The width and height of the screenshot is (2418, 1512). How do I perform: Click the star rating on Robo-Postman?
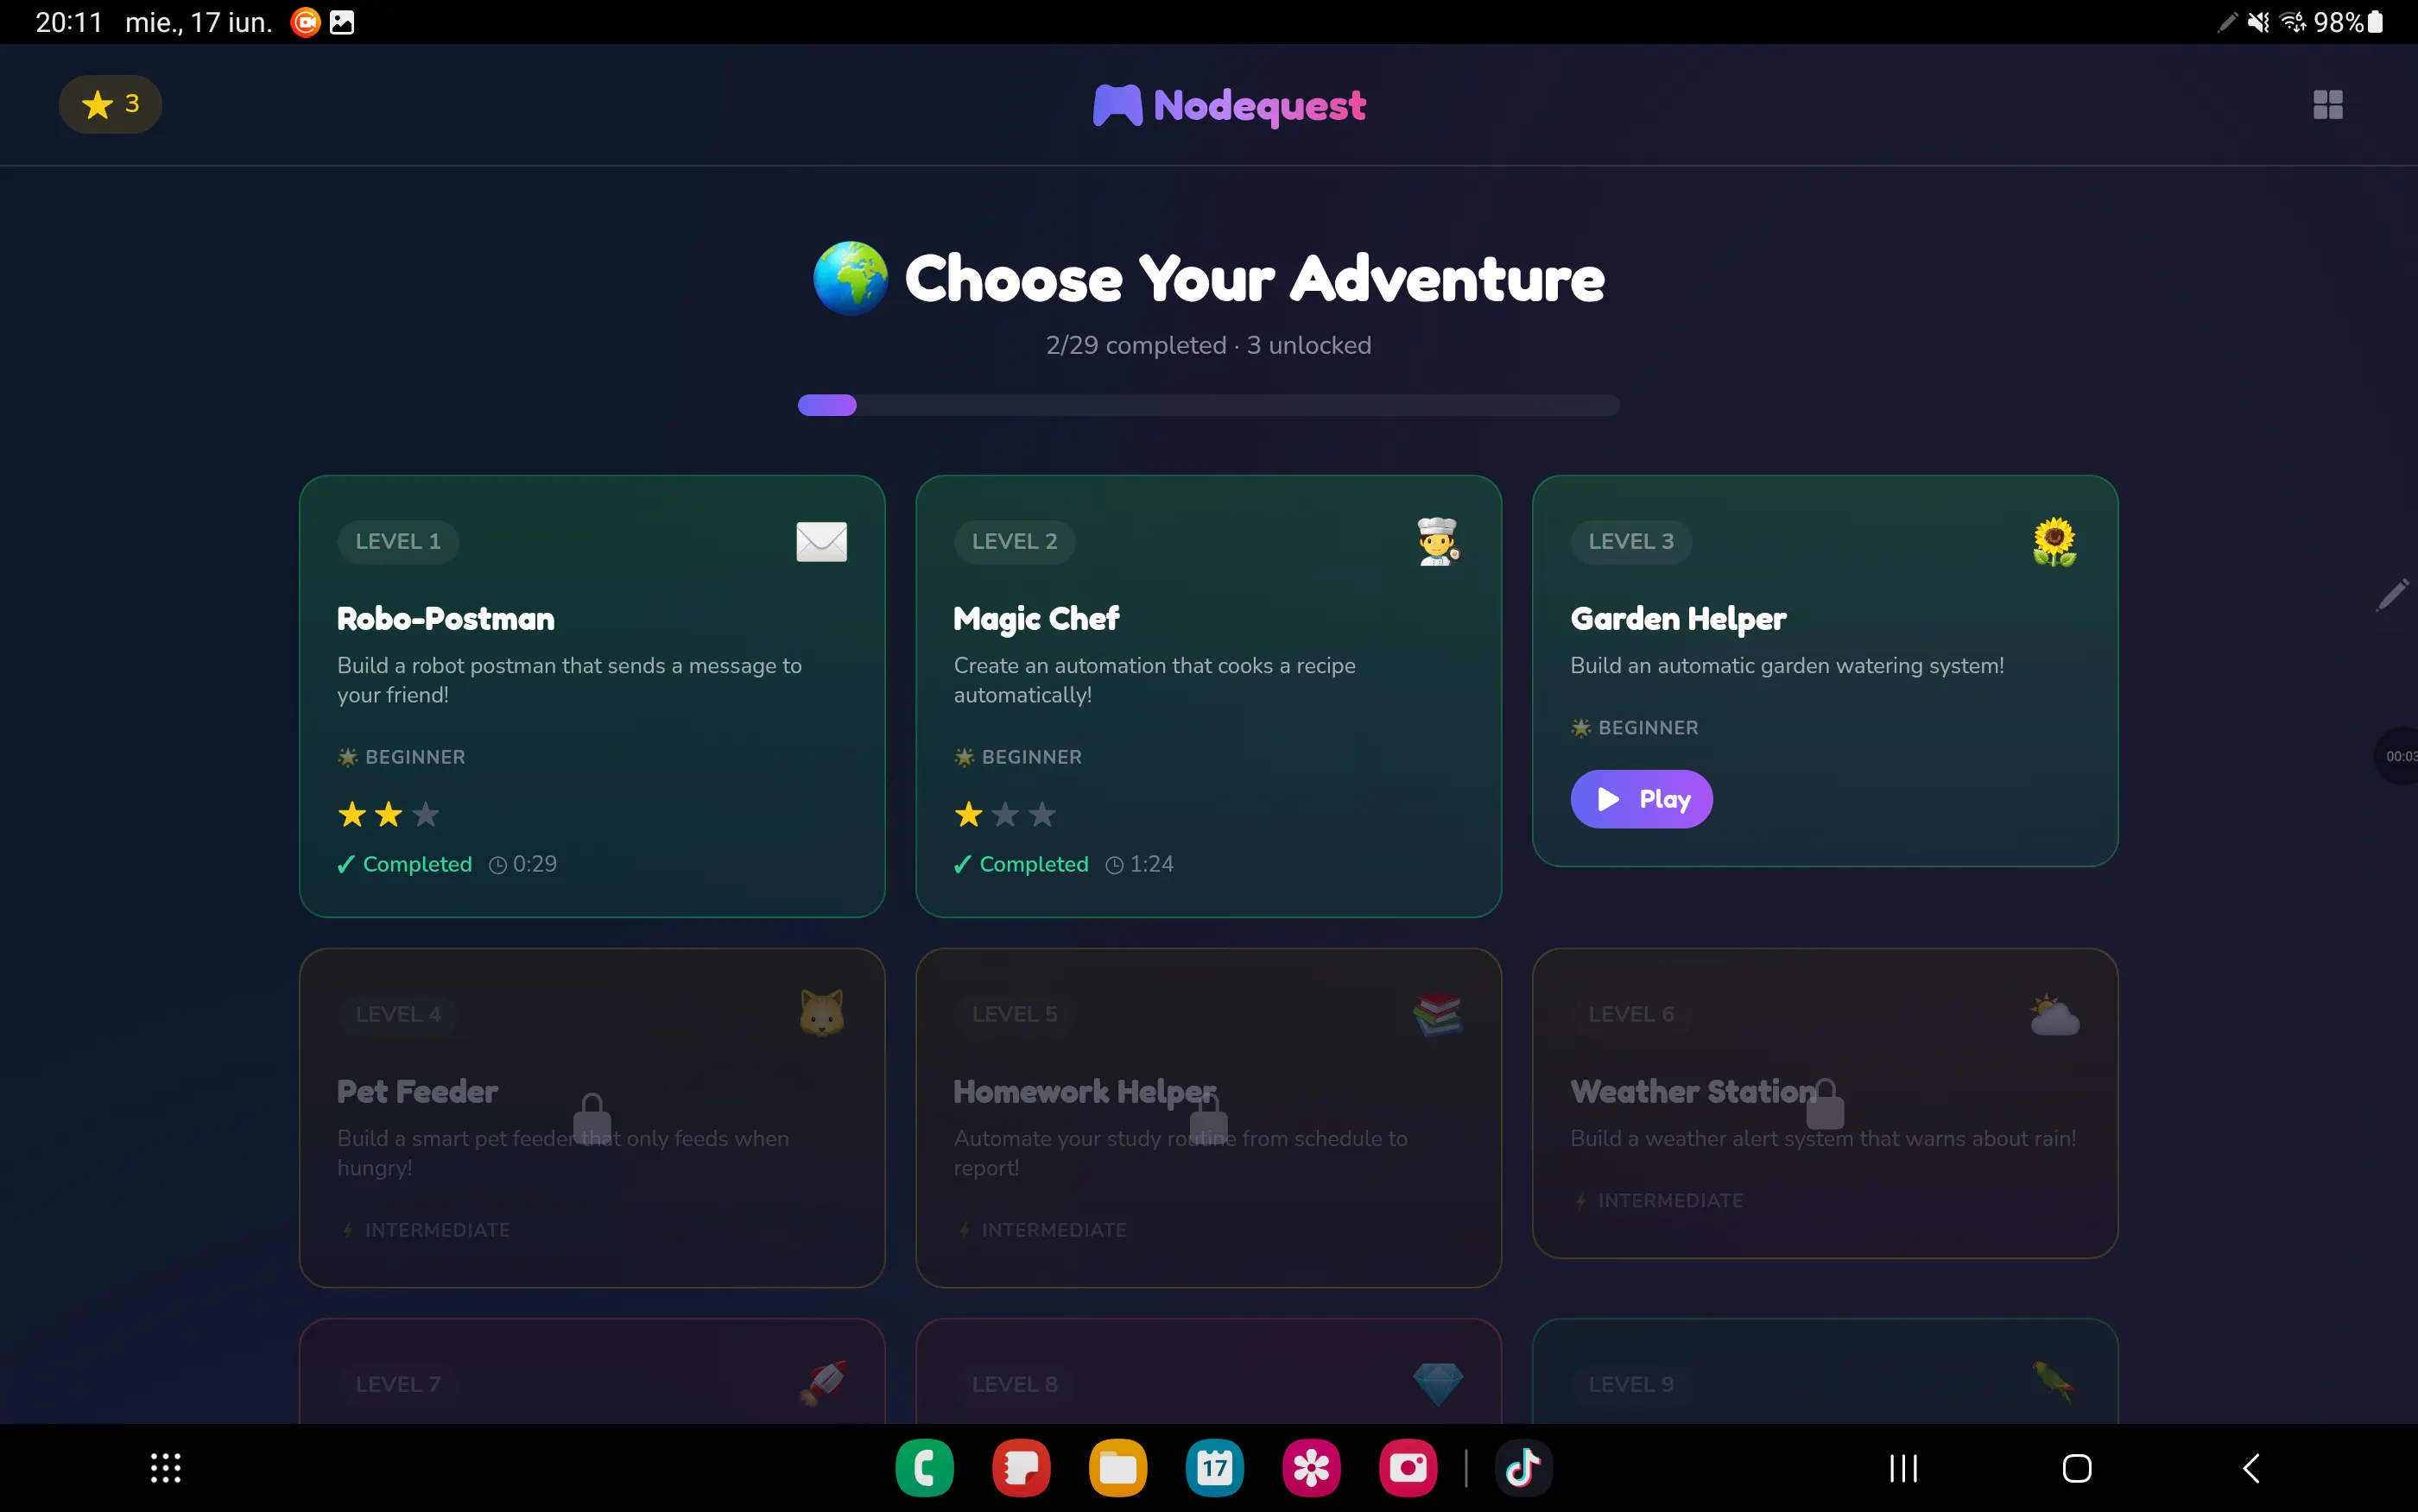(389, 814)
